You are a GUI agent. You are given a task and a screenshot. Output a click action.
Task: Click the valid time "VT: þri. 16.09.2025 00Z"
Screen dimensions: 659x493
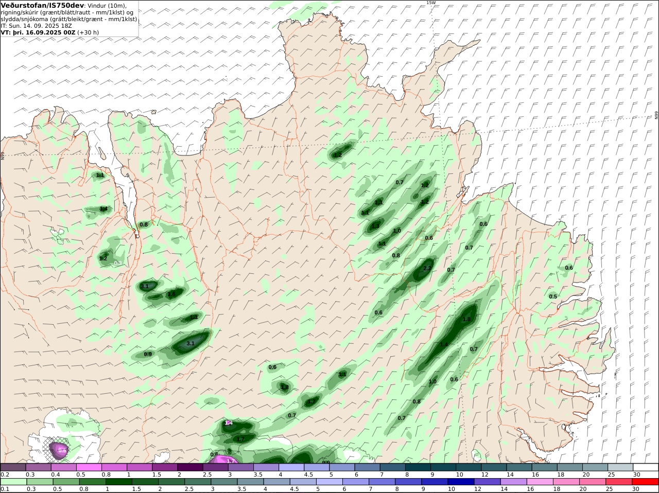[38, 32]
